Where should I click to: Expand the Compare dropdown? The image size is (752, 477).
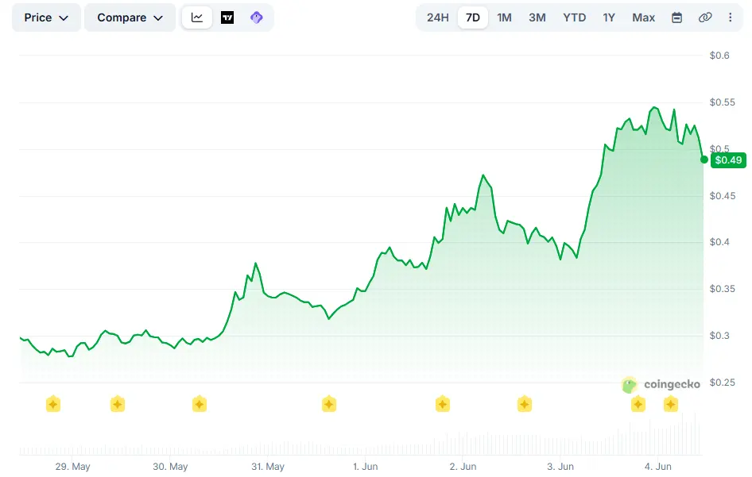tap(130, 17)
